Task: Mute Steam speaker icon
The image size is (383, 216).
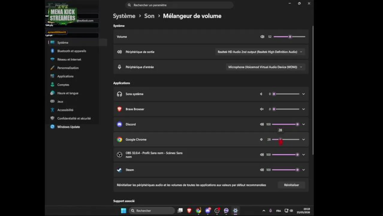Action: (262, 170)
